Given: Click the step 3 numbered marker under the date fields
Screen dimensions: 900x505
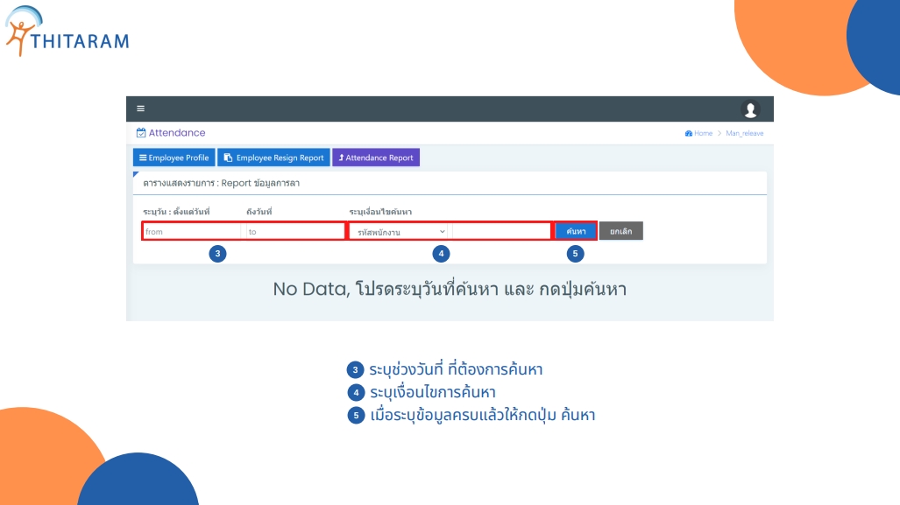Looking at the screenshot, I should click(x=219, y=254).
